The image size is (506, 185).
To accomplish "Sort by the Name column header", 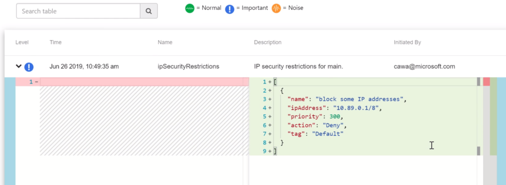I will pyautogui.click(x=165, y=42).
